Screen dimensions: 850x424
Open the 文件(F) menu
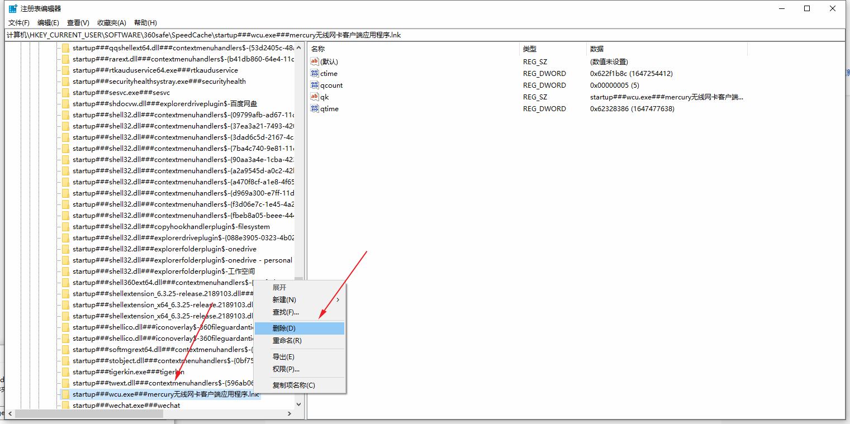[x=19, y=23]
